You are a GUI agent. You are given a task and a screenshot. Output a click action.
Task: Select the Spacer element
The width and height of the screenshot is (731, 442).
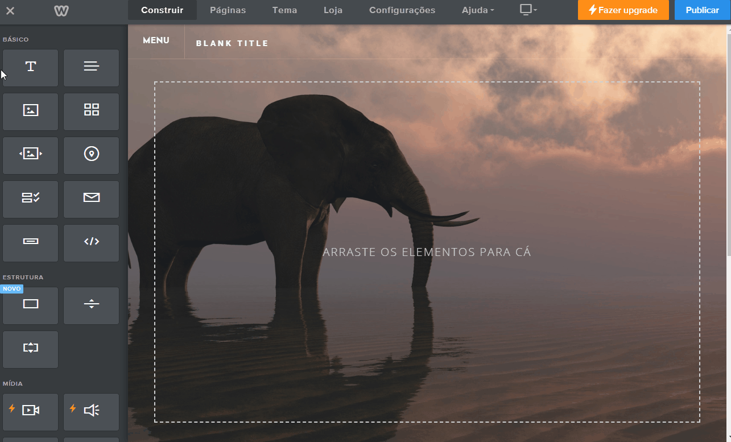[x=31, y=349]
